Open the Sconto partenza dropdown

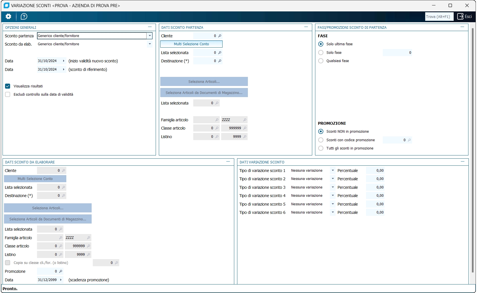(x=150, y=36)
